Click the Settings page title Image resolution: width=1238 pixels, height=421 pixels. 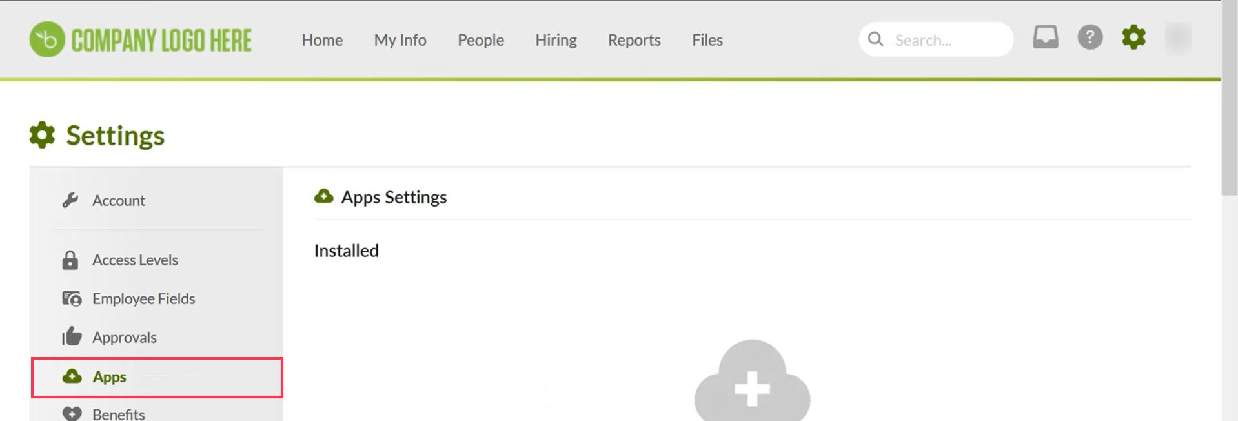[116, 136]
